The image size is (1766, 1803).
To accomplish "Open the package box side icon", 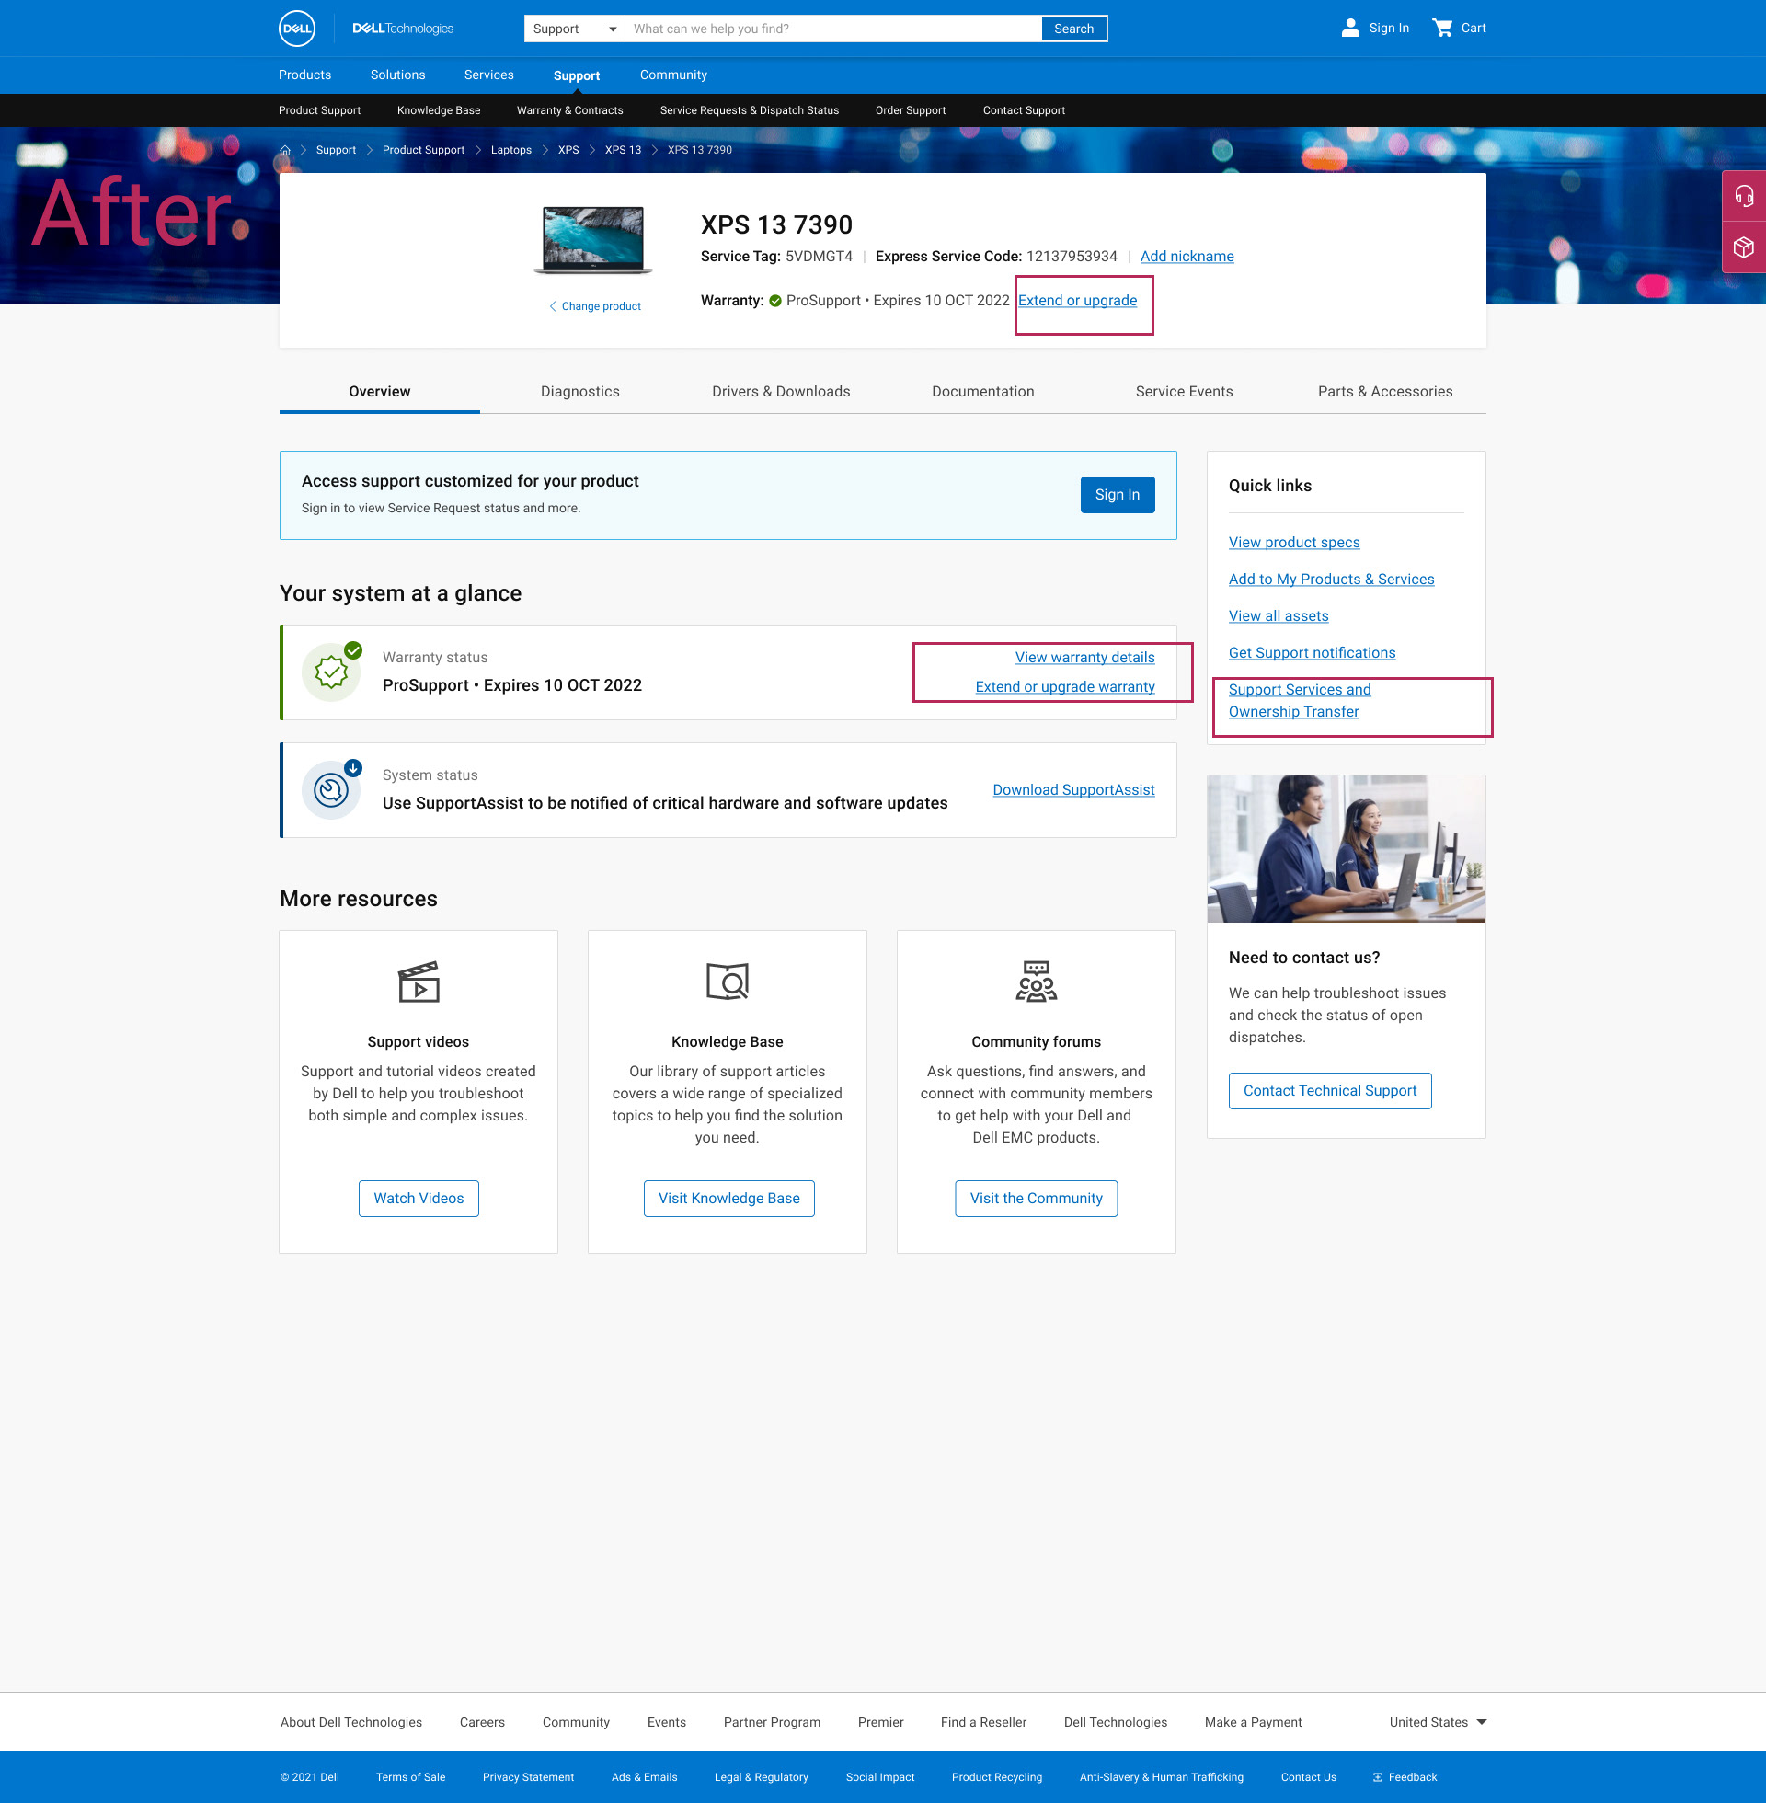I will (1744, 247).
